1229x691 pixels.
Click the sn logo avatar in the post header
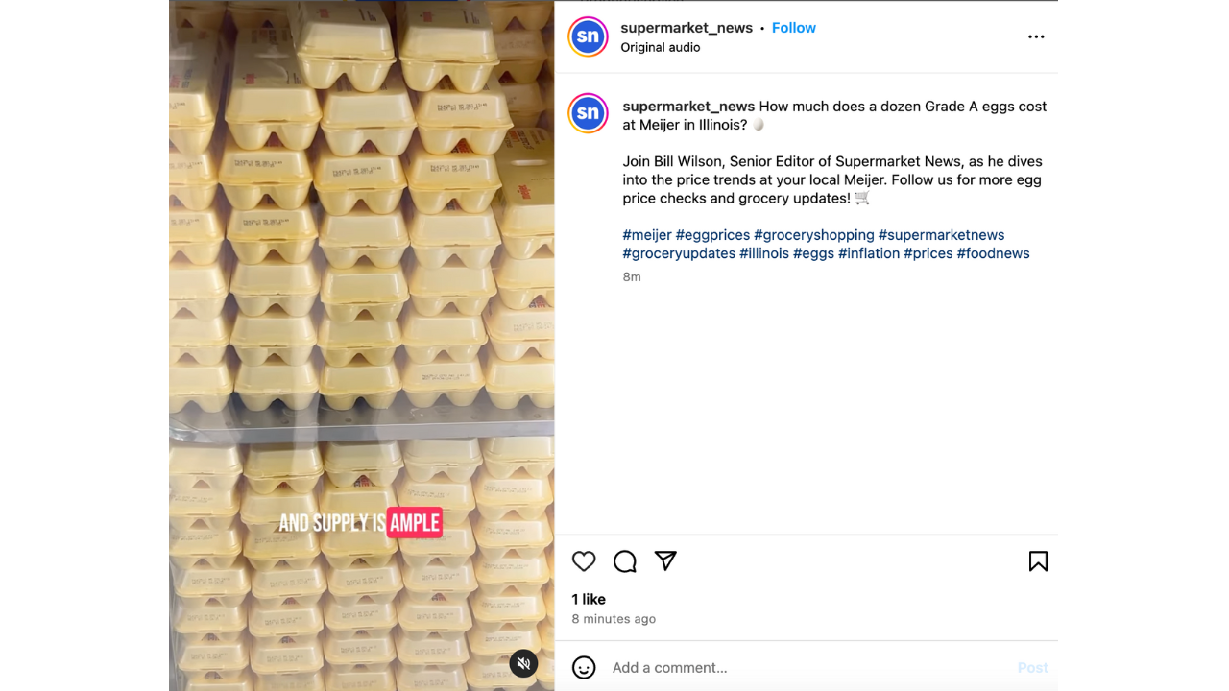tap(588, 36)
